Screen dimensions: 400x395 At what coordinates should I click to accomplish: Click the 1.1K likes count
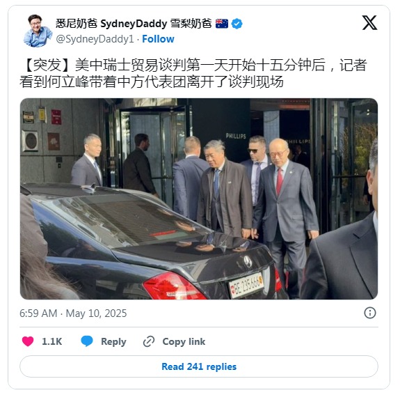(51, 341)
